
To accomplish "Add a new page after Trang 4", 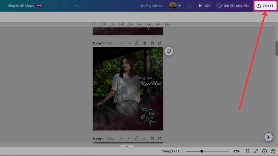I will pyautogui.click(x=160, y=138).
